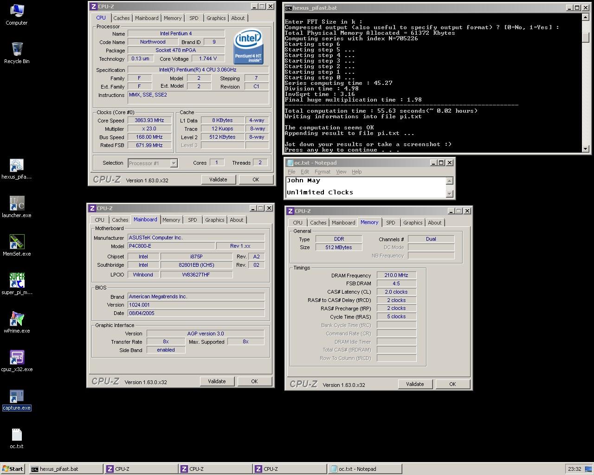This screenshot has height=475, width=594.
Task: Open the Start menu
Action: click(x=13, y=469)
